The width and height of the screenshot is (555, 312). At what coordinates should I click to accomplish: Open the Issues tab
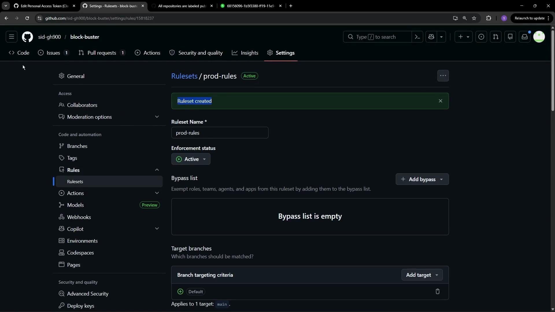tap(54, 53)
